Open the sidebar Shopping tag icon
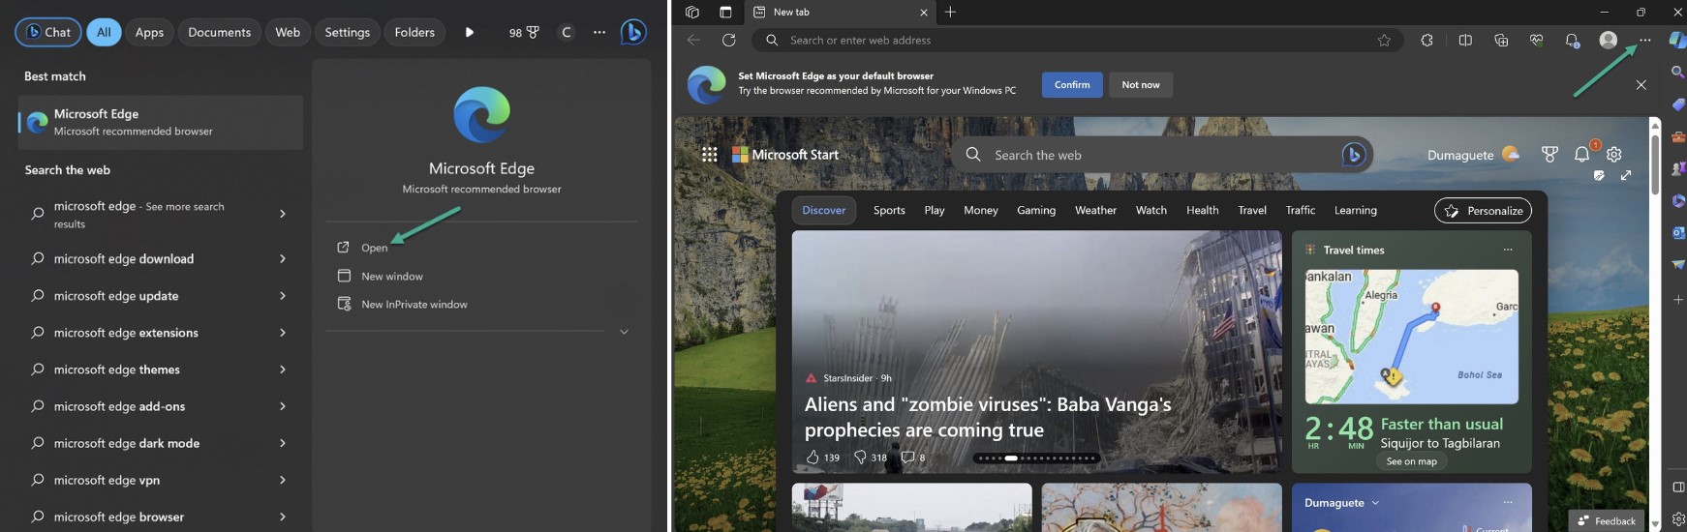The height and width of the screenshot is (532, 1687). click(x=1678, y=104)
